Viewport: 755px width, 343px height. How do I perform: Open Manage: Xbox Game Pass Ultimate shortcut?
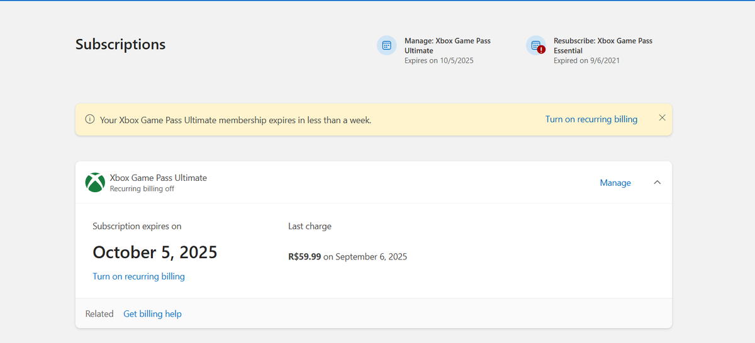(447, 45)
